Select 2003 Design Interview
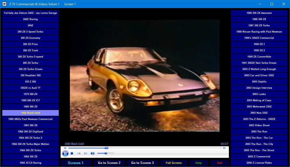Screen dimensions: 290x167 (259, 88)
